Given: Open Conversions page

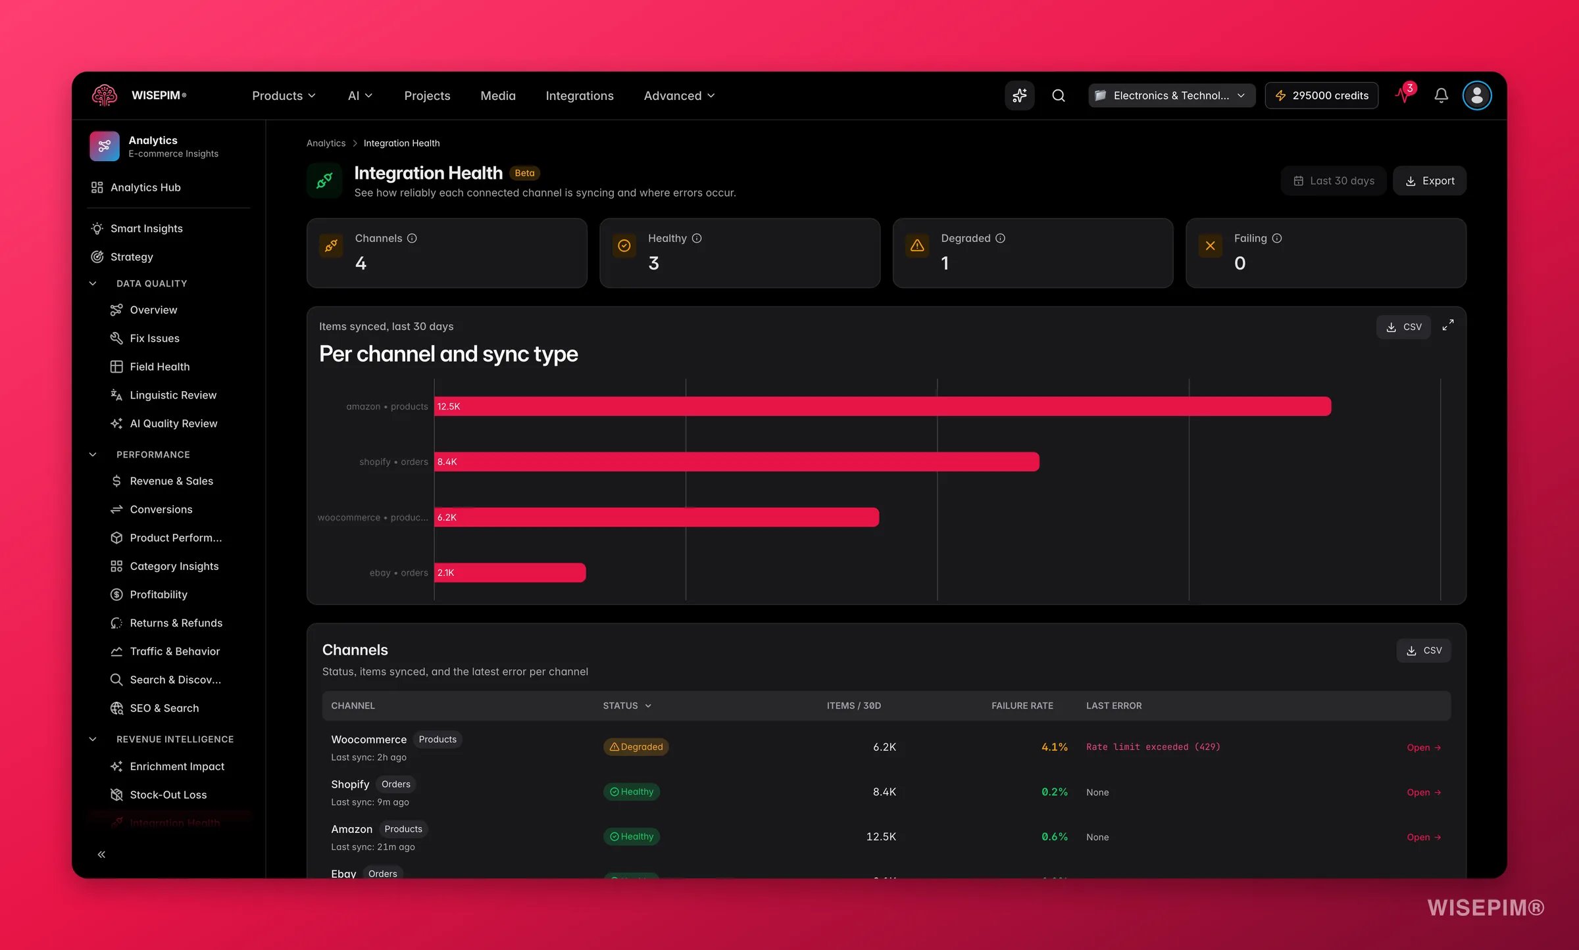Looking at the screenshot, I should point(178,509).
